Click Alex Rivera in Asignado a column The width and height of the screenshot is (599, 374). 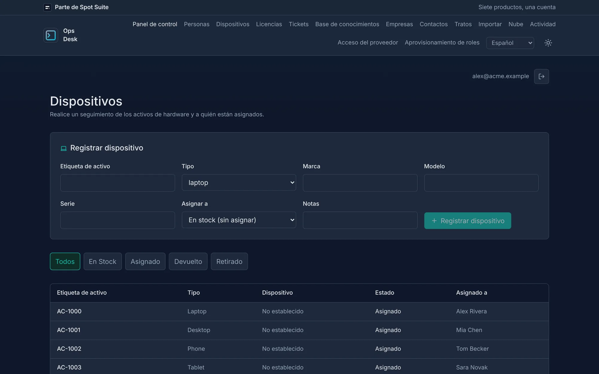coord(471,311)
